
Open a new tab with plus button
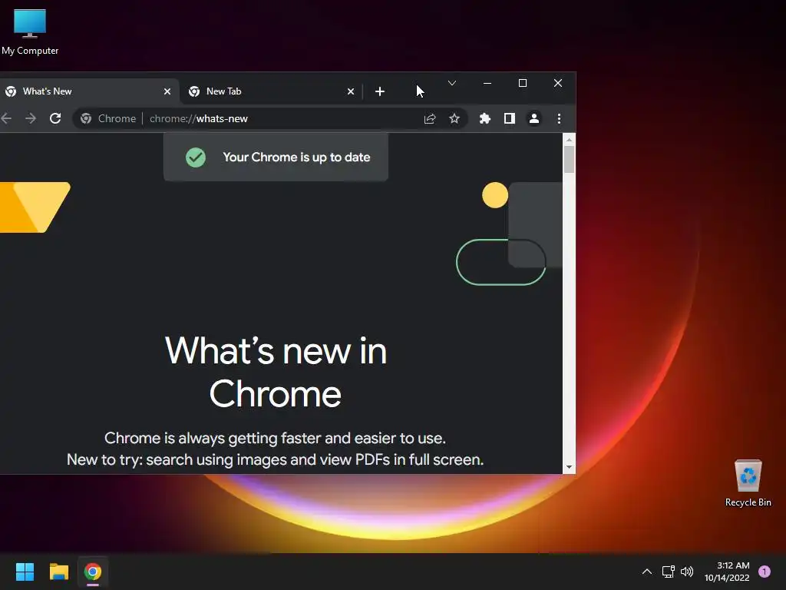click(380, 91)
